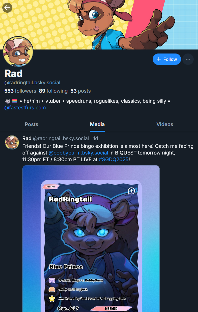Viewport: 198px width, 312px height.
Task: Switch to the Videos tab
Action: point(165,124)
